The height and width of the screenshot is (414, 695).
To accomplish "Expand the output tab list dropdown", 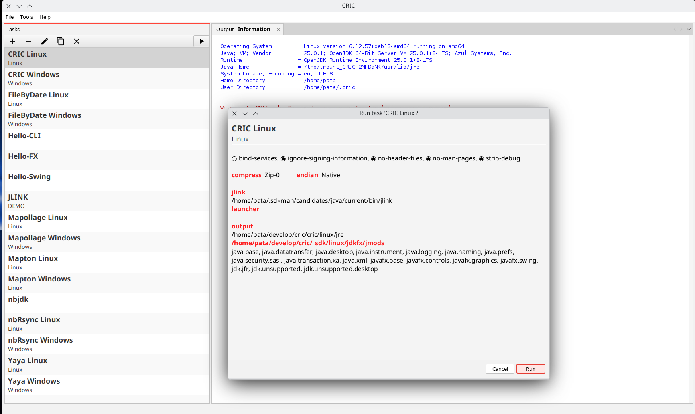I will [689, 30].
